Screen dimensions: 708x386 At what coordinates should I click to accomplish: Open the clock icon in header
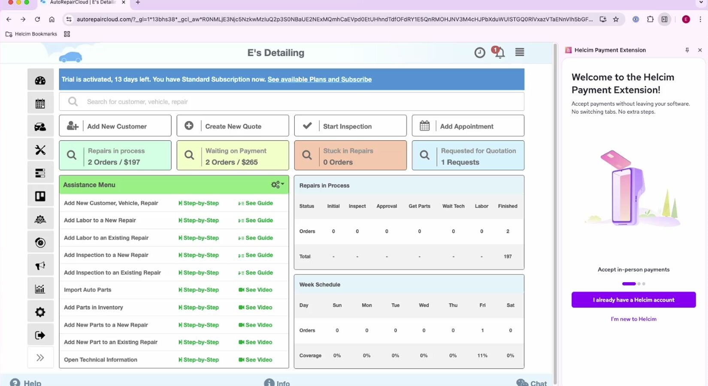tap(480, 53)
